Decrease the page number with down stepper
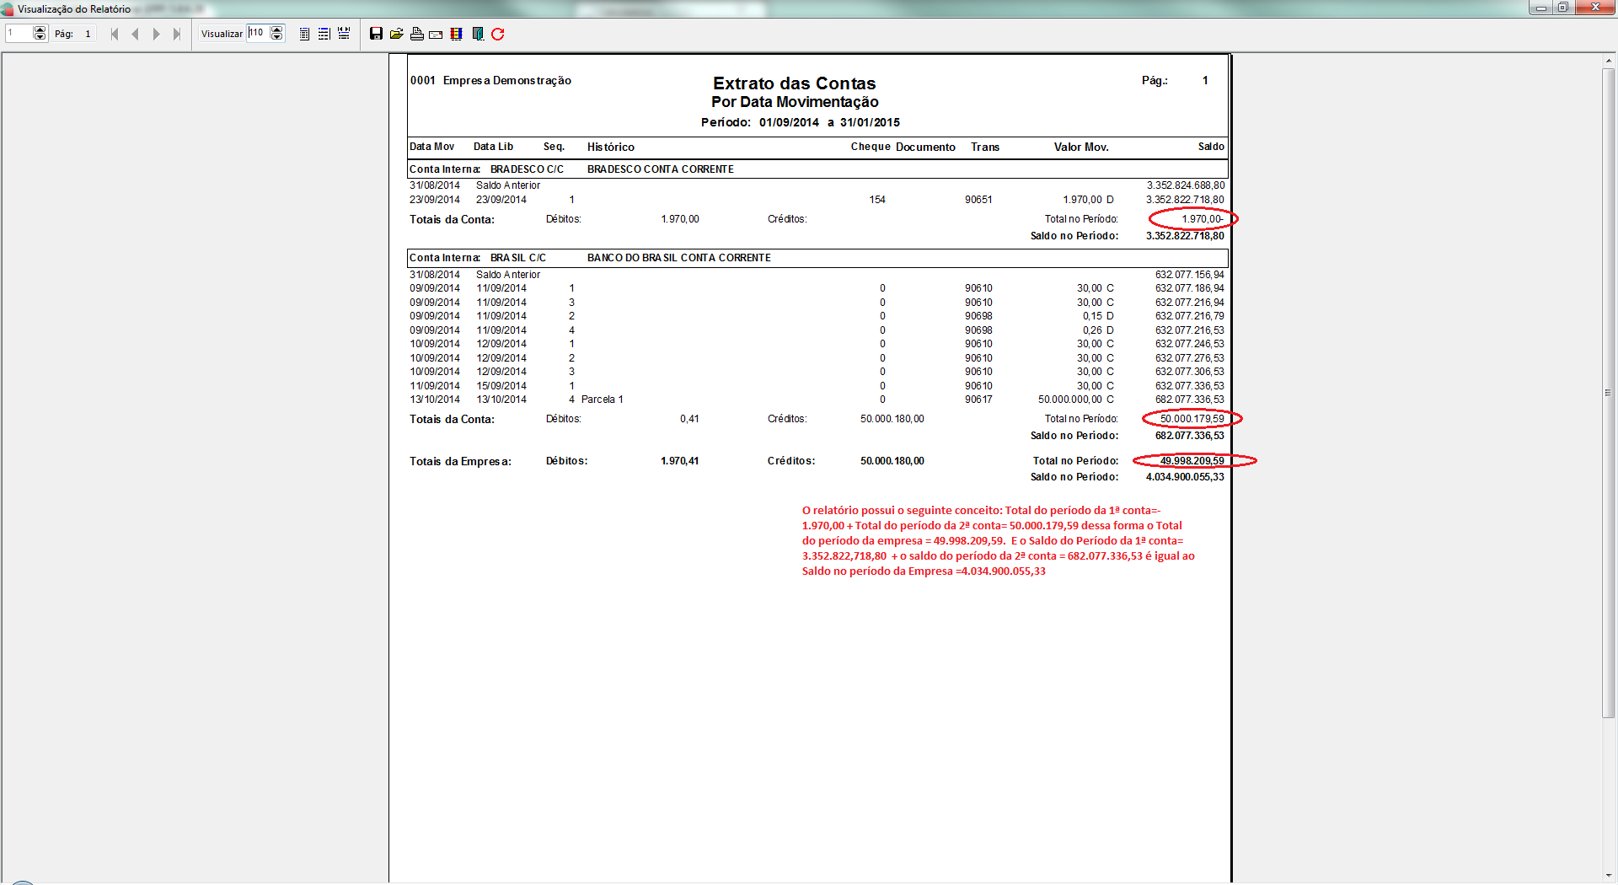The width and height of the screenshot is (1618, 885). pyautogui.click(x=40, y=37)
